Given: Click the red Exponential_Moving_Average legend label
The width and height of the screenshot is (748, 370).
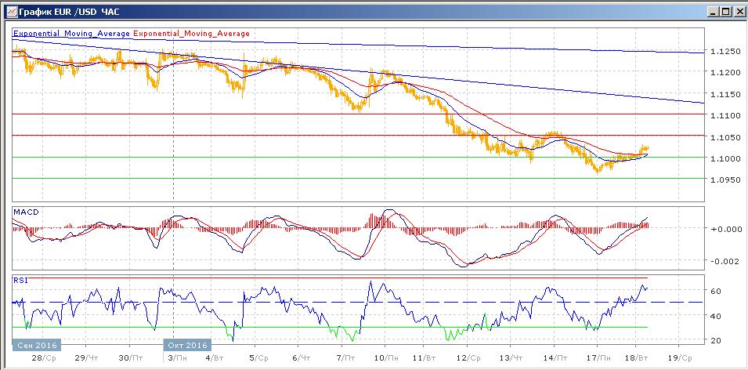Looking at the screenshot, I should pos(193,34).
